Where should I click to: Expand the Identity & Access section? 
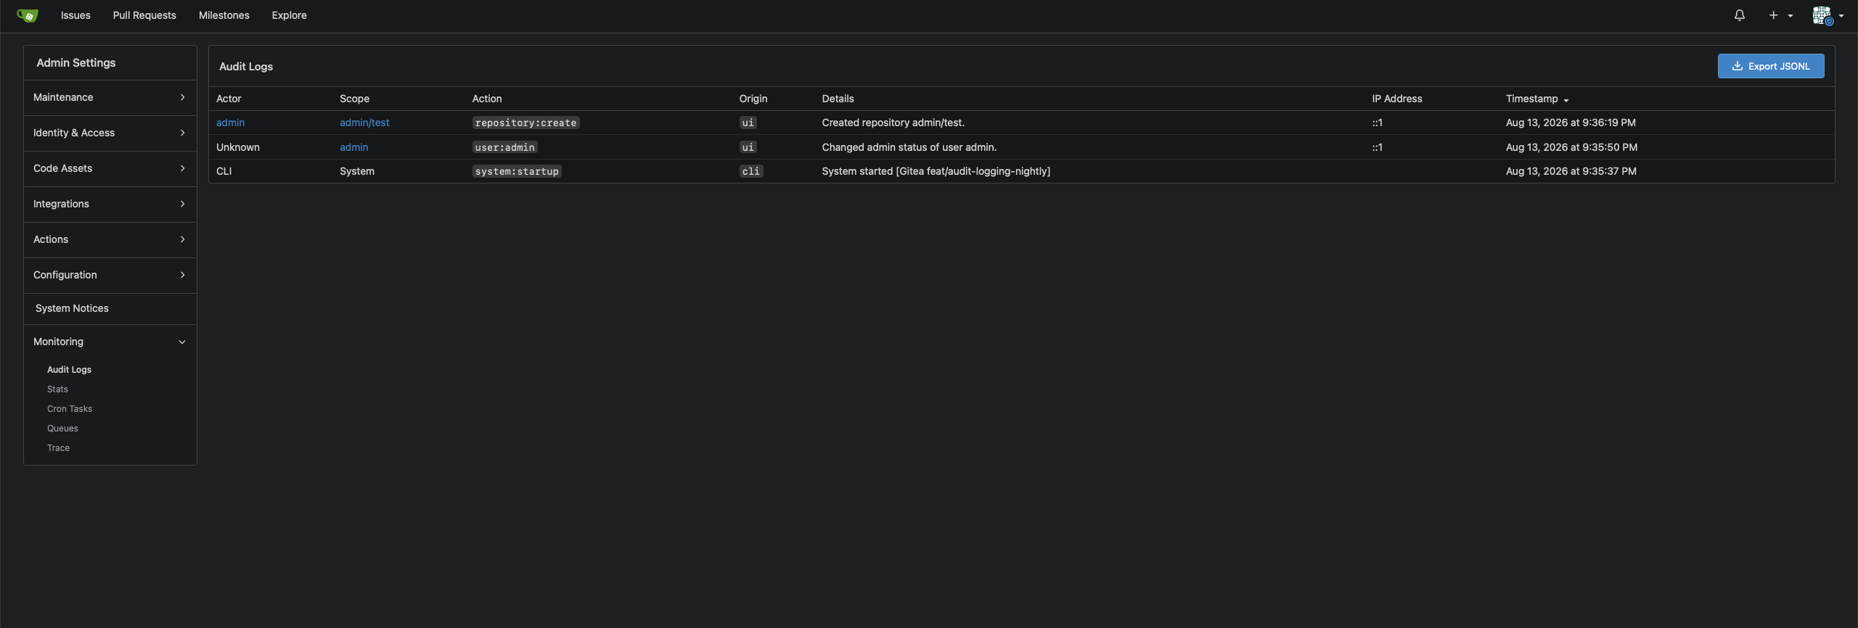pyautogui.click(x=110, y=133)
